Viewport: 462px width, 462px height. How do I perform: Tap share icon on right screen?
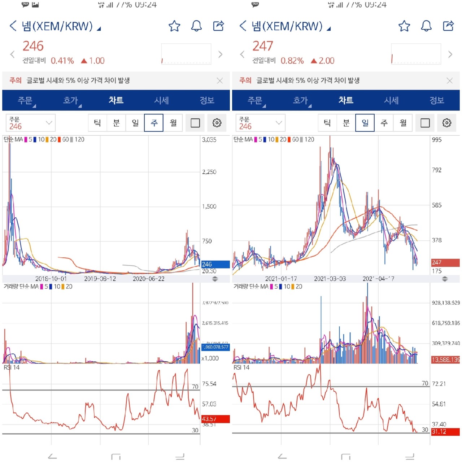pyautogui.click(x=448, y=26)
